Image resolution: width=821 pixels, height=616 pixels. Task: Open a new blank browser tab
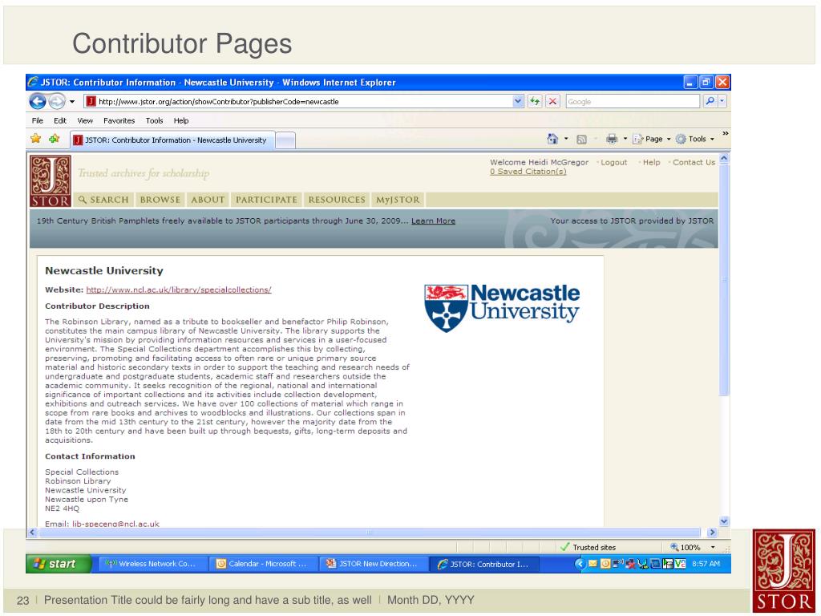point(285,140)
